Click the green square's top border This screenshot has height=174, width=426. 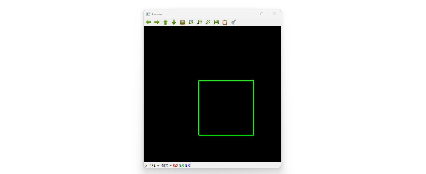pyautogui.click(x=226, y=81)
